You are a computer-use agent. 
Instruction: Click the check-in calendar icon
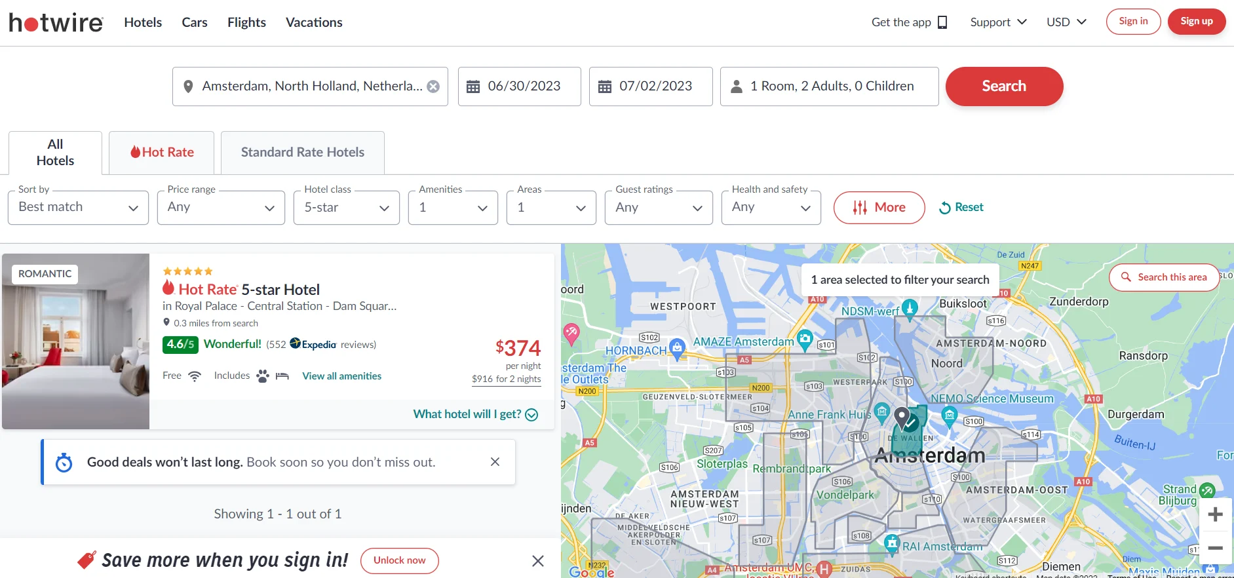pos(473,87)
